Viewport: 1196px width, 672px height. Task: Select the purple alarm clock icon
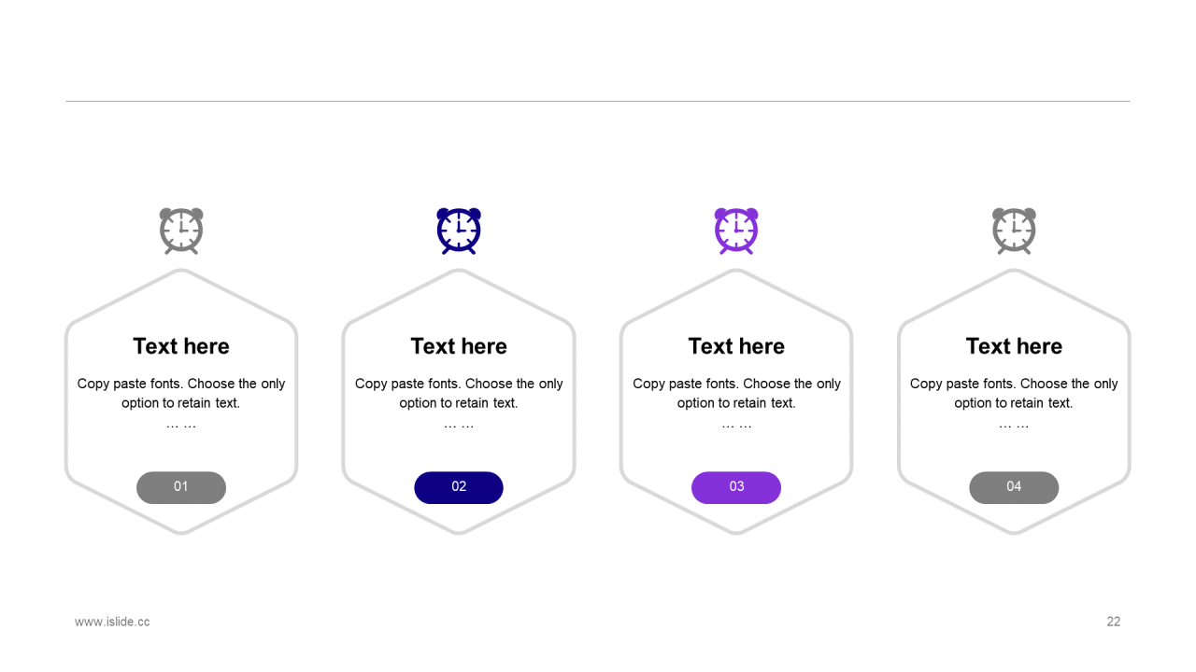coord(736,231)
